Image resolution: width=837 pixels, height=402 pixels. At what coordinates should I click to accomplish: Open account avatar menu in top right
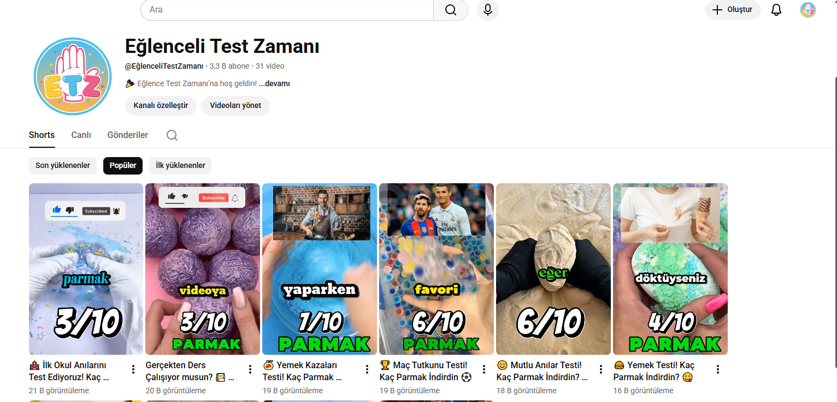point(808,10)
